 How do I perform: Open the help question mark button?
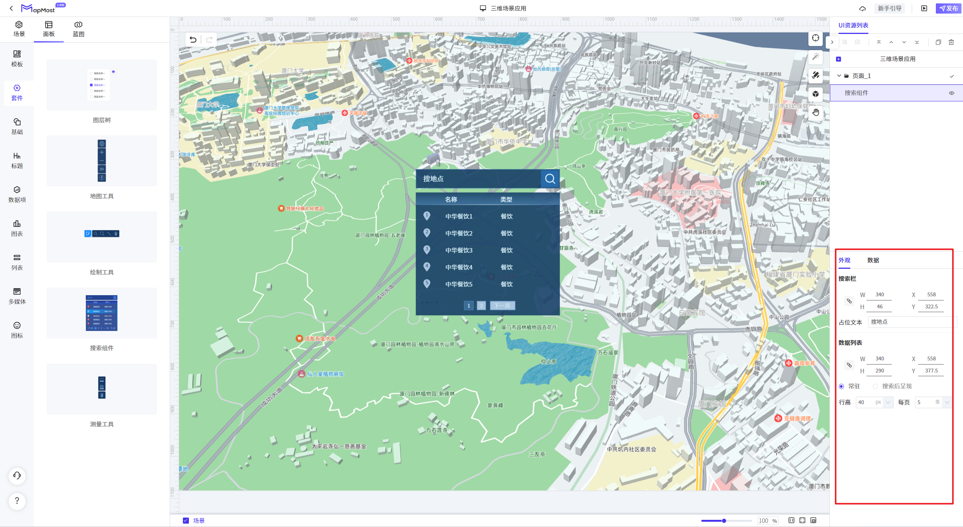click(17, 501)
